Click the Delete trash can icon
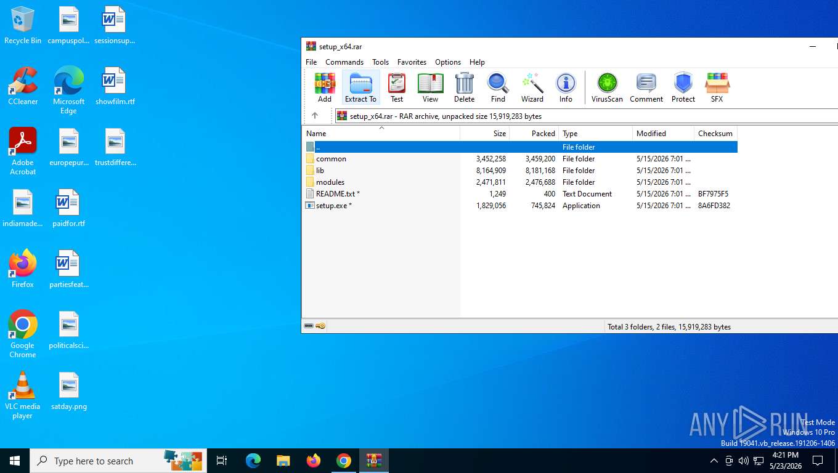 (x=464, y=87)
